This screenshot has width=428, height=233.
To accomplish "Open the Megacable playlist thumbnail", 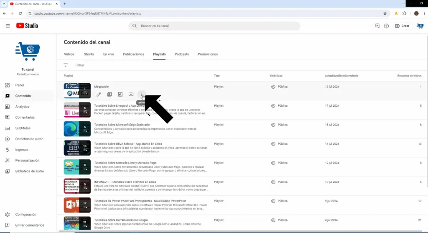I will [x=77, y=91].
